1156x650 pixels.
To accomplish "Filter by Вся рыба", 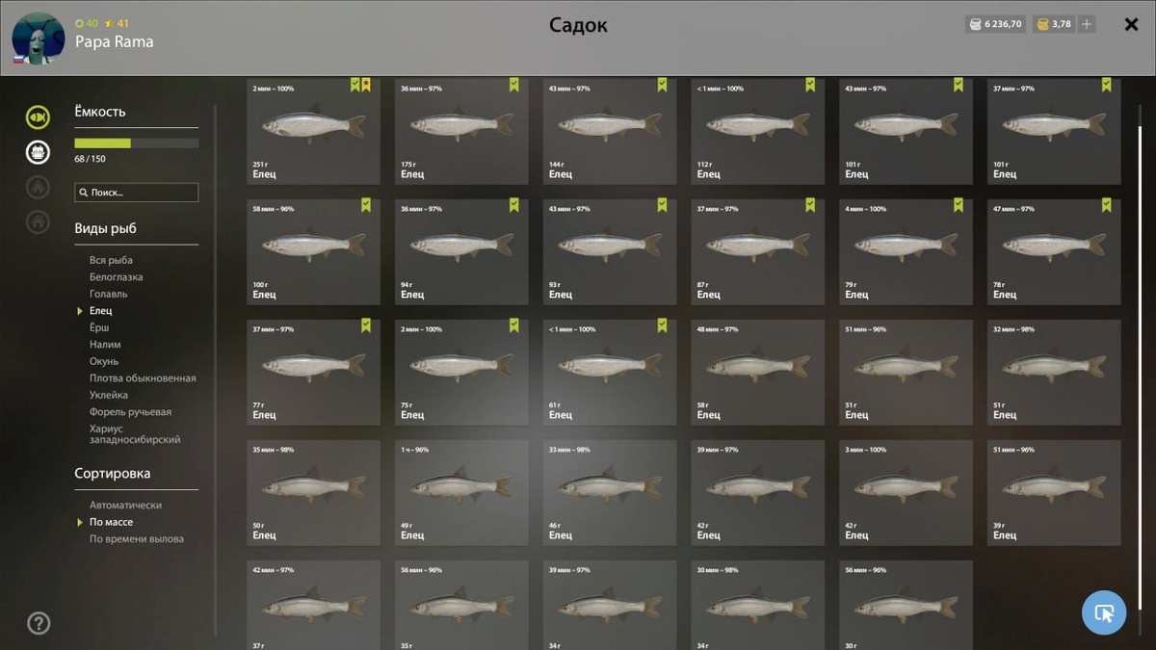I will 111,260.
